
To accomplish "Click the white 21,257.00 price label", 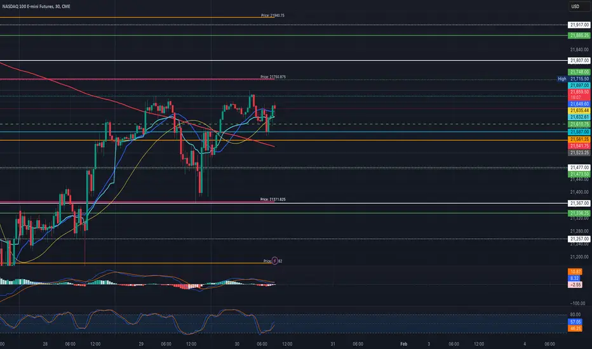I will coord(579,239).
